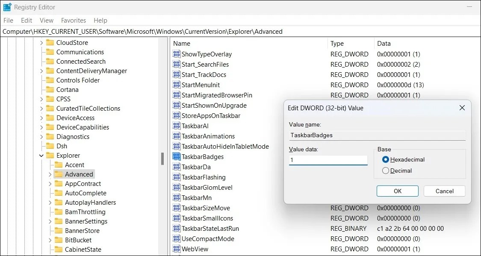Screen dimensions: 481x256
Task: Click the tree pane vertical scrollbar thumb
Action: [x=162, y=159]
